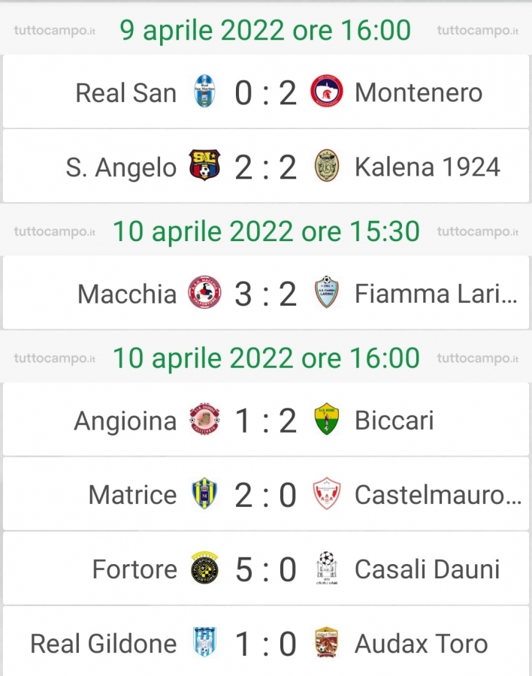Click the Castelmauro team name
This screenshot has width=532, height=676.
[438, 494]
